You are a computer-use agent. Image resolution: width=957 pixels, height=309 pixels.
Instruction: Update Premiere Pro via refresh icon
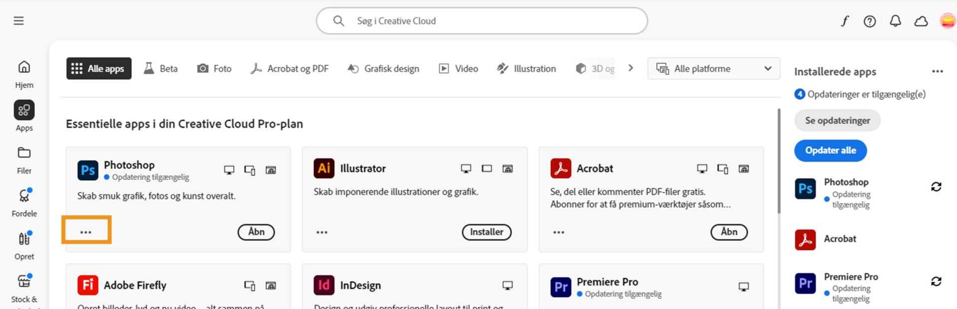click(936, 281)
